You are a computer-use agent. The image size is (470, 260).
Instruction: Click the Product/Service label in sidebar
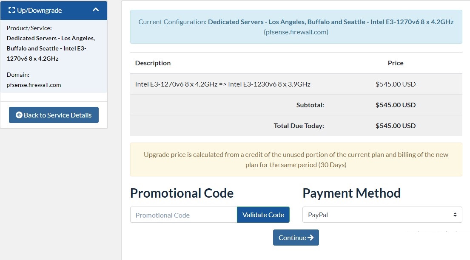coord(29,28)
